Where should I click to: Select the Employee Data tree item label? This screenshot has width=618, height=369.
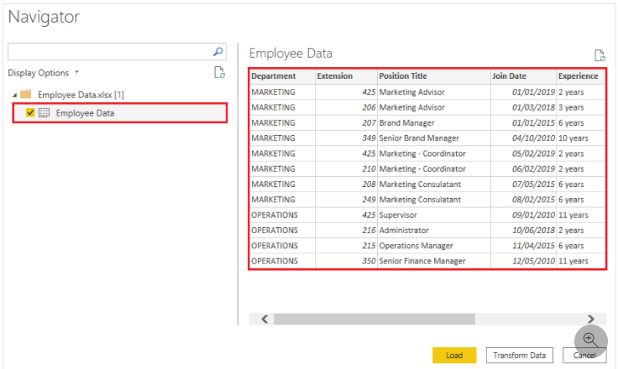point(85,113)
